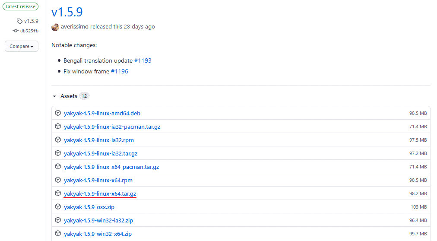Open pull request #1196
The image size is (437, 241).
(120, 71)
